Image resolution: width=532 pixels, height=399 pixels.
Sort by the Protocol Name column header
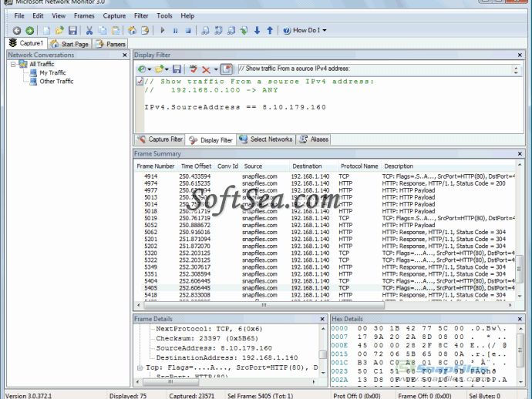pos(359,166)
